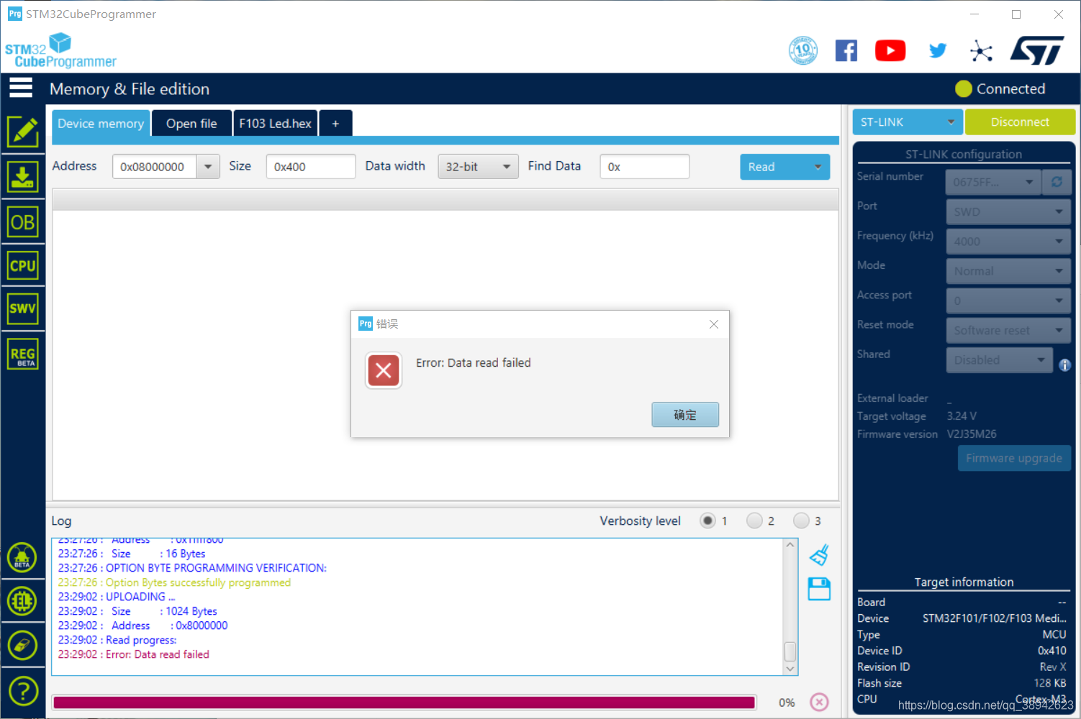Click the Target voltage value 3.24 V
Screen dimensions: 1081x719
click(x=962, y=416)
